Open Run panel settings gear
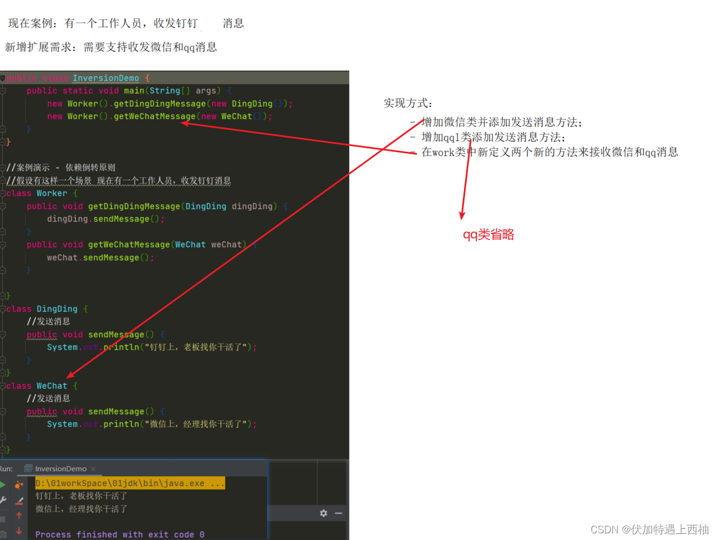This screenshot has height=540, width=717. [324, 513]
